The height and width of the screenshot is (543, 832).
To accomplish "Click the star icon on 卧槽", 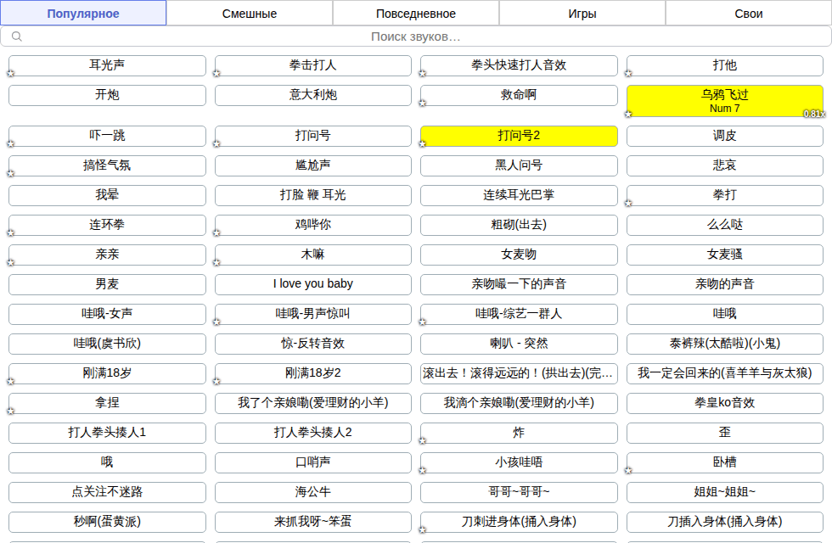I will click(x=628, y=470).
